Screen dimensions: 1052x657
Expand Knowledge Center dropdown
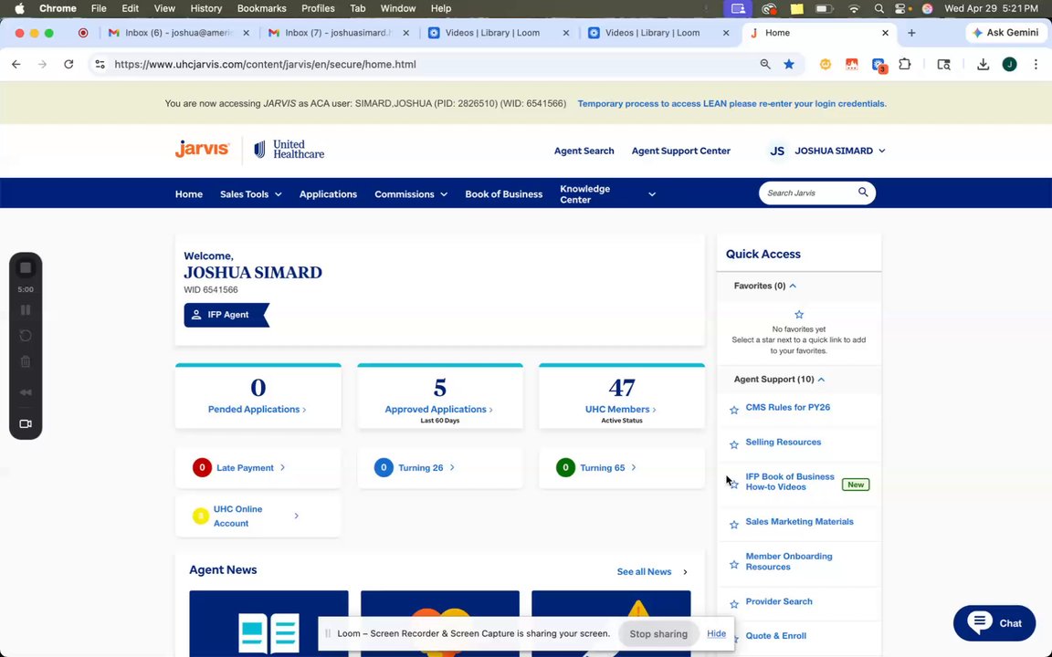[x=607, y=193]
